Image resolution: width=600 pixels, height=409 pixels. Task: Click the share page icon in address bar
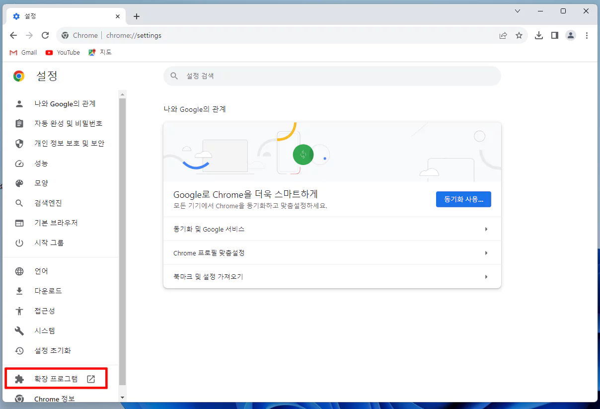[503, 35]
